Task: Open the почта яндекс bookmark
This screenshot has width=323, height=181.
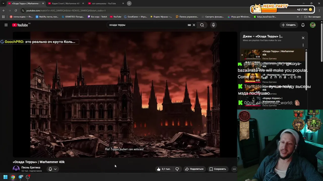Action: click(x=21, y=17)
